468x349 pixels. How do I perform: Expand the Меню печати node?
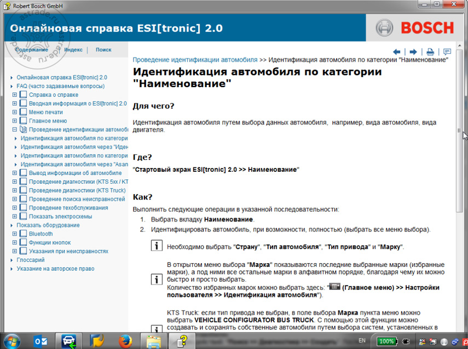coord(14,112)
